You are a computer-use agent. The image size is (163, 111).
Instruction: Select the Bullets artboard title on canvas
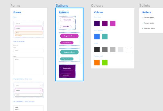tap(145, 6)
